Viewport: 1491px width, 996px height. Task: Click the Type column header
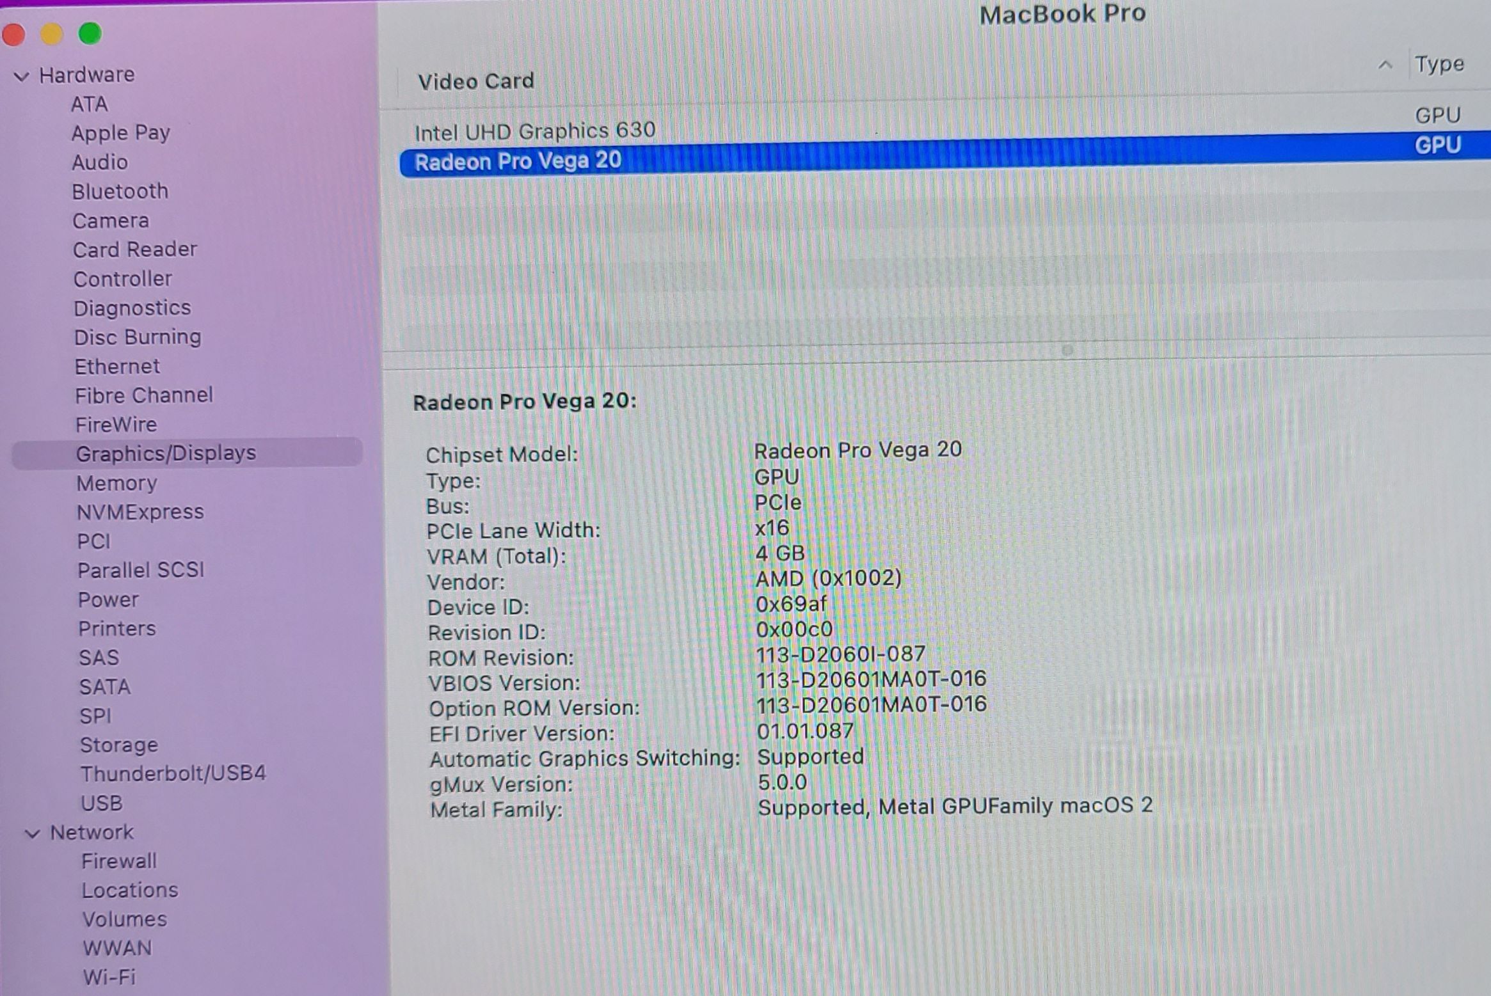pyautogui.click(x=1439, y=64)
